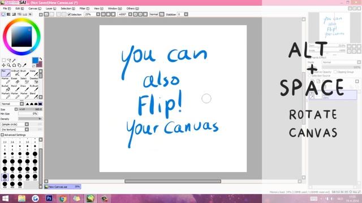Click the undo button in toolbar
This screenshot has width=362, height=203.
(x=46, y=14)
